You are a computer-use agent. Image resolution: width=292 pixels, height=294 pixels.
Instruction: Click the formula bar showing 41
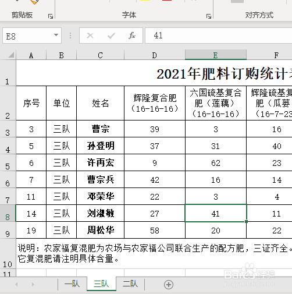[218, 36]
